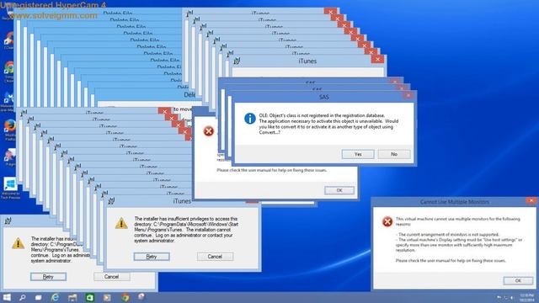Click 'The current arrangement of monitors is not supported' line
Viewport: 539px width, 303px height.
pyautogui.click(x=447, y=234)
